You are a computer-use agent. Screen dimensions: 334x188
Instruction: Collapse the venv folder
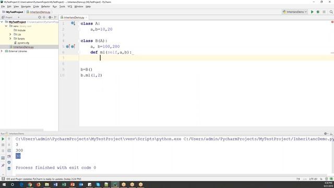6,26
